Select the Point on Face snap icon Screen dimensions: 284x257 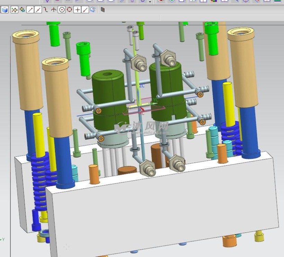click(x=93, y=10)
